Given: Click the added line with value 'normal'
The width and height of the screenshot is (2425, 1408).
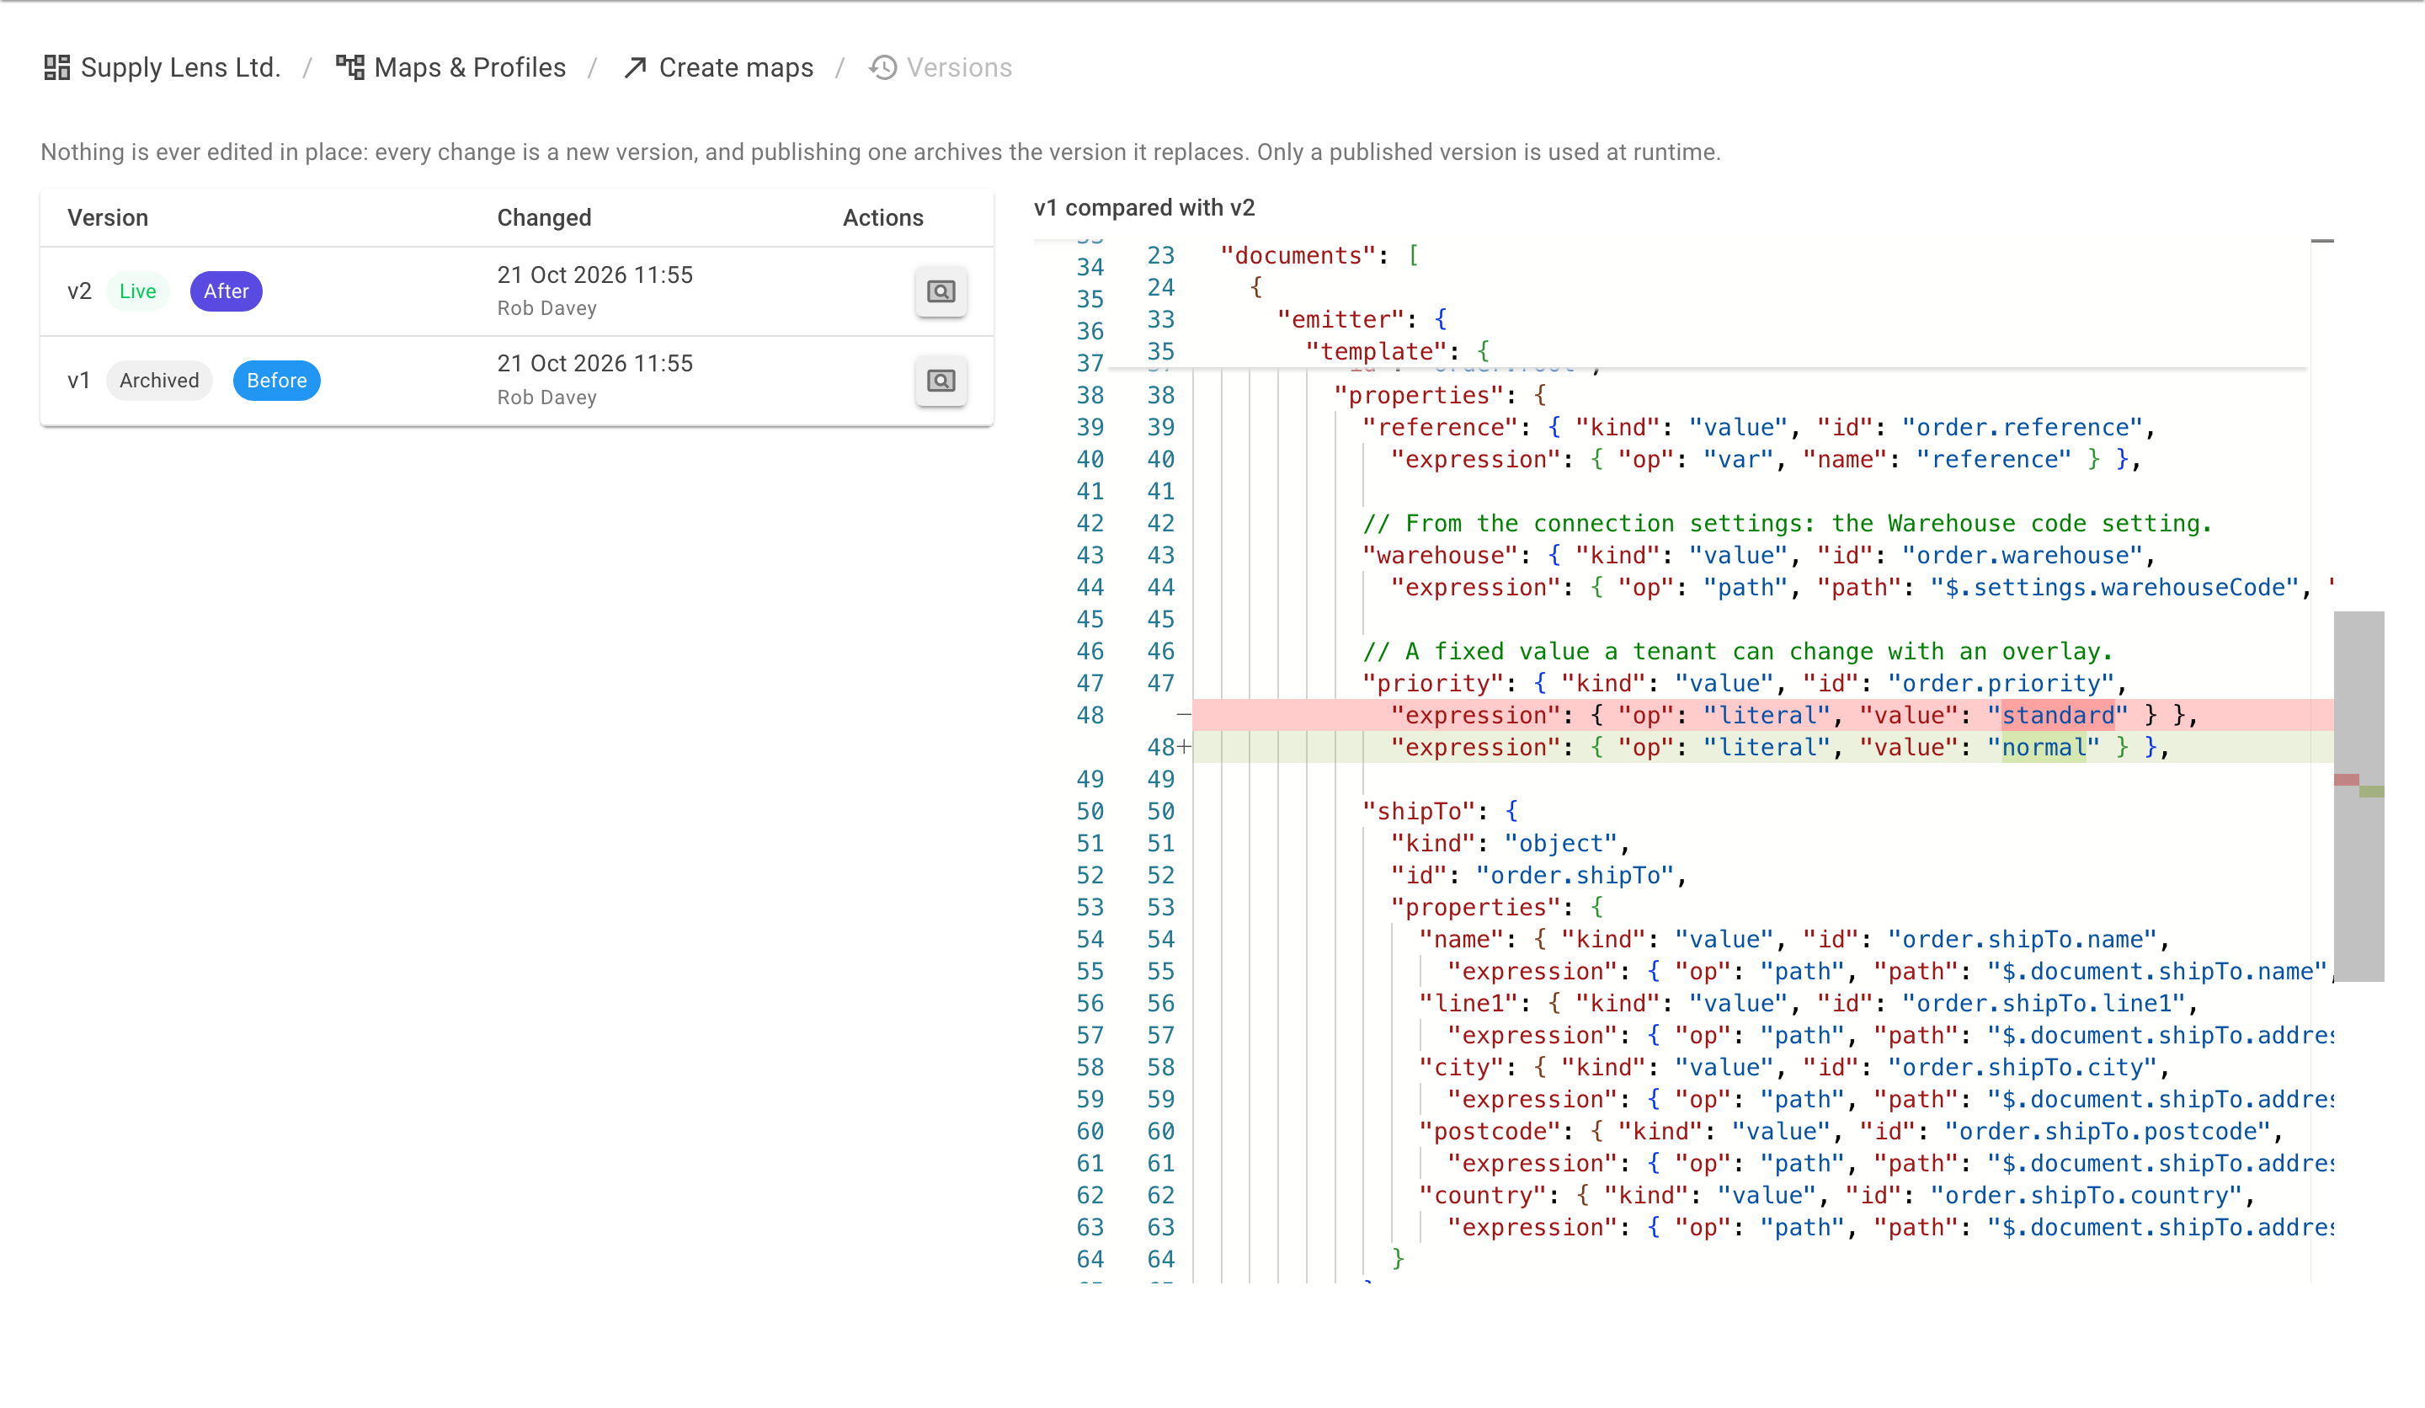Looking at the screenshot, I should [1763, 747].
